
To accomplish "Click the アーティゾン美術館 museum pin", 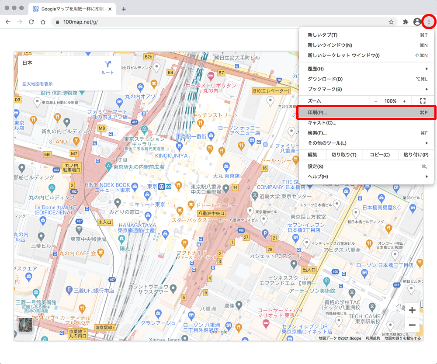I will [326, 281].
